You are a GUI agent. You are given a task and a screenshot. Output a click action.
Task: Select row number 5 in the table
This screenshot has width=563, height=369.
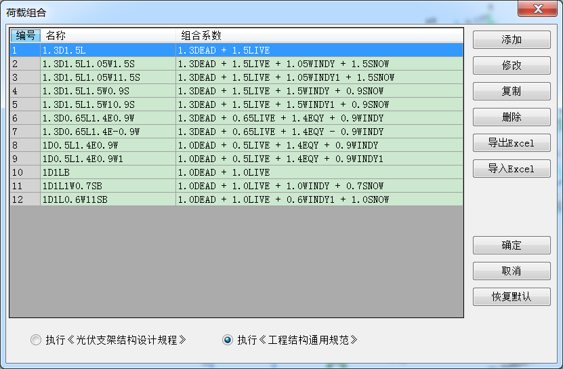25,104
